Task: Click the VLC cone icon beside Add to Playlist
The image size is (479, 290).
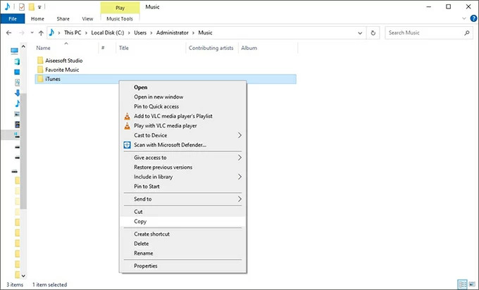Action: (x=127, y=116)
